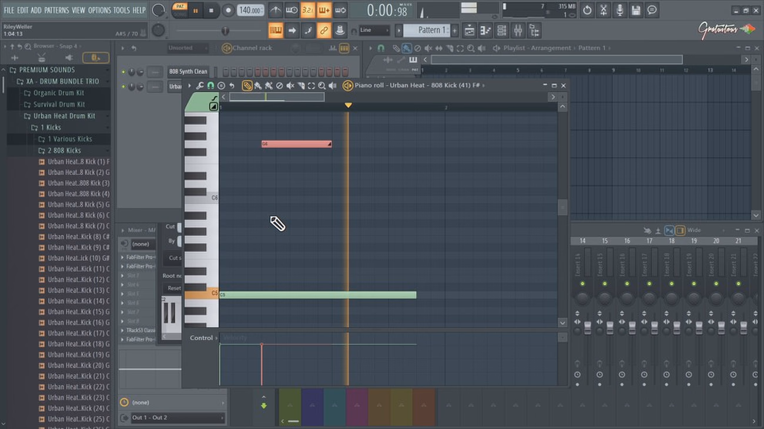The height and width of the screenshot is (429, 764).
Task: Select the Playlist paint brush tool
Action: (x=406, y=48)
